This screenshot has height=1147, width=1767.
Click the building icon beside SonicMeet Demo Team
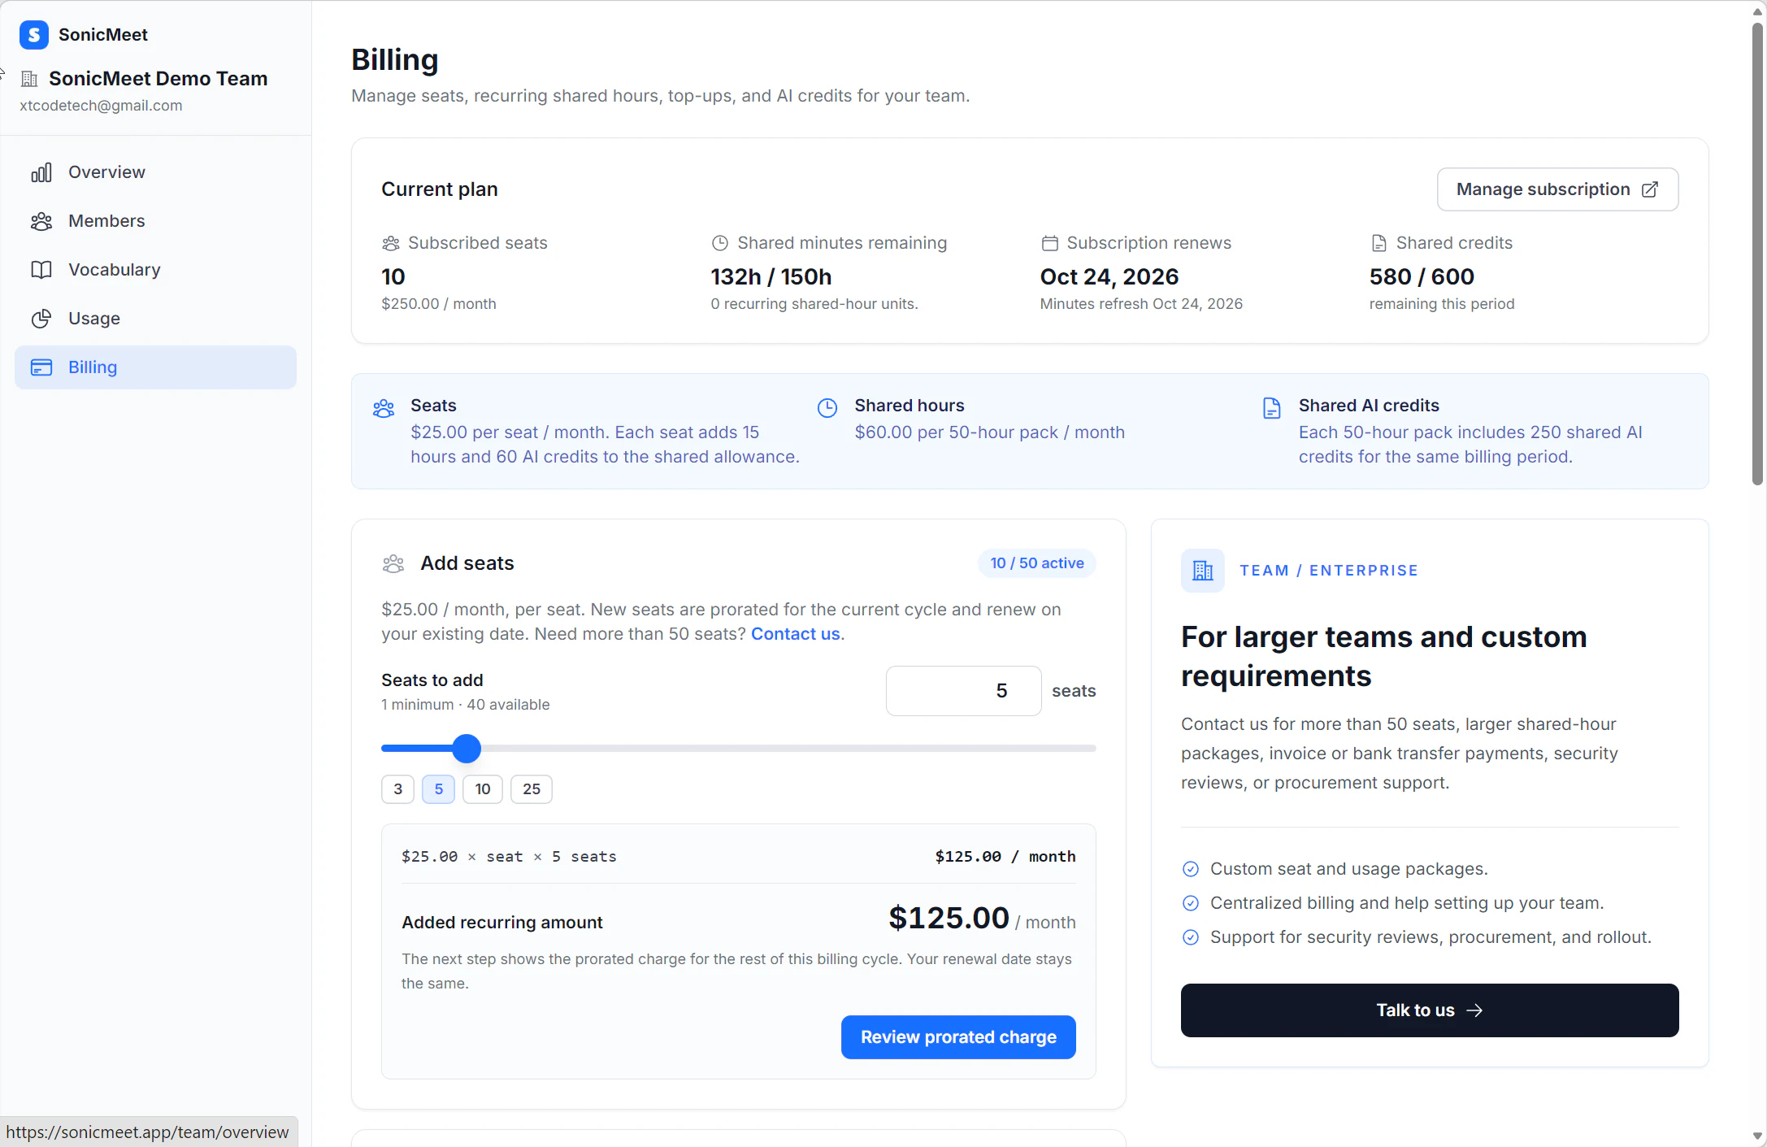click(x=29, y=79)
